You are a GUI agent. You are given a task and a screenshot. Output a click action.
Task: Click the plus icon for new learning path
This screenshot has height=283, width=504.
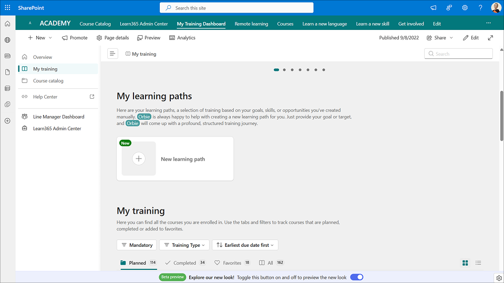coord(139,159)
